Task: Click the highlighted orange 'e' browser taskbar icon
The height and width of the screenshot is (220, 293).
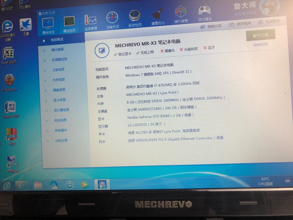Action: click(22, 186)
